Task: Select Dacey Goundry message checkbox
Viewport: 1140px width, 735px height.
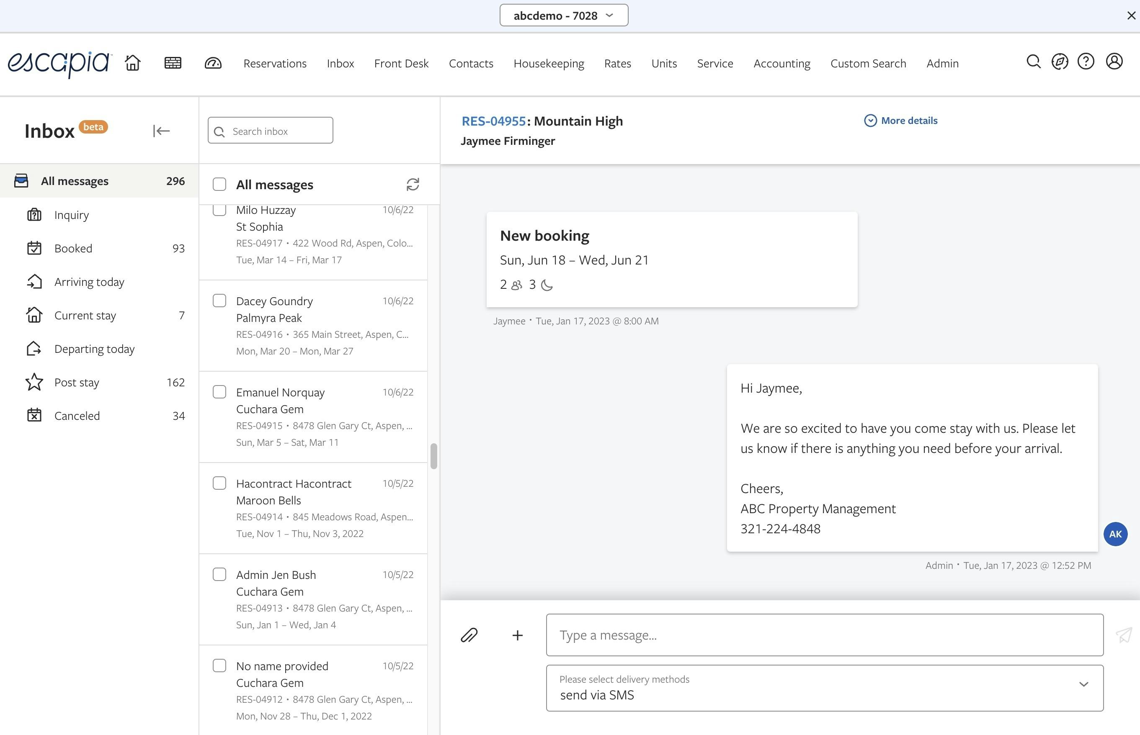Action: pyautogui.click(x=219, y=301)
